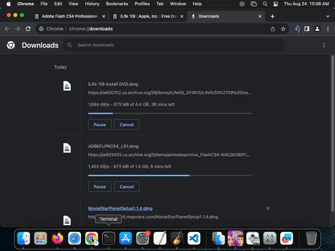
Task: Open the Trash in the Dock
Action: 311,238
